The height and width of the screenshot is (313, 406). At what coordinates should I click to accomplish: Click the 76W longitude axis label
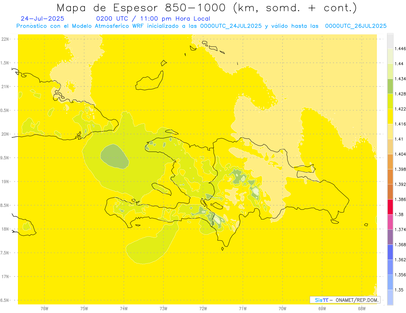point(45,309)
